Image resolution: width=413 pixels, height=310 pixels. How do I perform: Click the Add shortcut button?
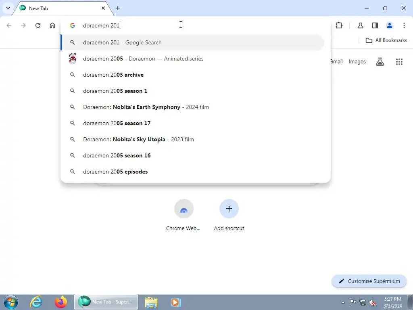coord(229,216)
